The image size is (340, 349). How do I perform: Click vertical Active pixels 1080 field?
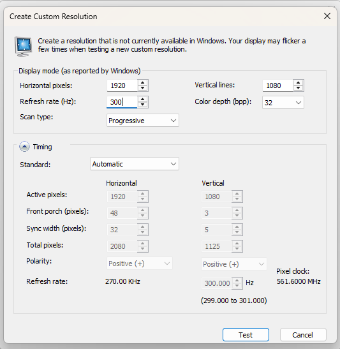(216, 197)
